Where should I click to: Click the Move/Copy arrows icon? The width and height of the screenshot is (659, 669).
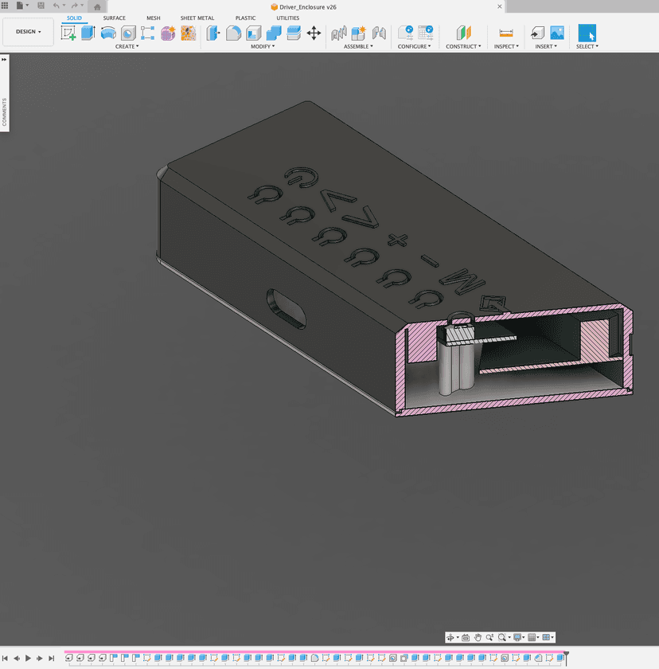314,33
